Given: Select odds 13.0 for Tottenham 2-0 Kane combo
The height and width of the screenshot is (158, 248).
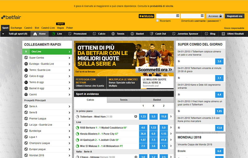Looking at the screenshot, I should tap(219, 128).
